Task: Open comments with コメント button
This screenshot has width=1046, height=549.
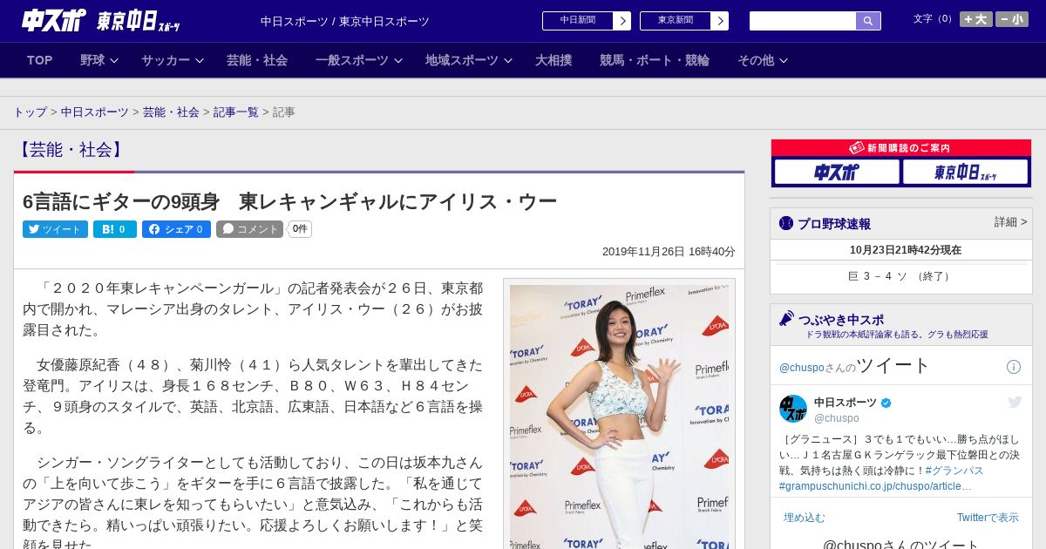Action: pos(249,229)
